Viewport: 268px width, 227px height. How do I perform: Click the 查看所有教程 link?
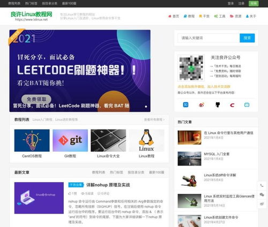(154, 119)
